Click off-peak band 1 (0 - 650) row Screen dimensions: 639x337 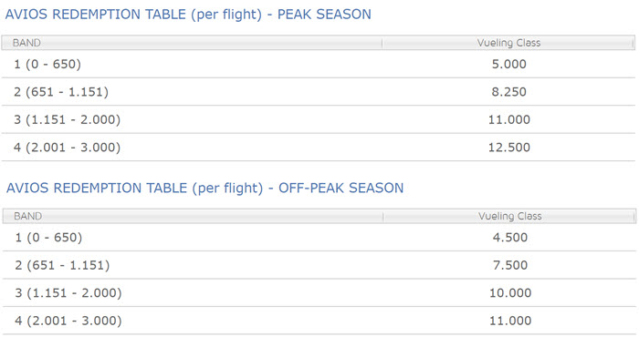tap(319, 238)
